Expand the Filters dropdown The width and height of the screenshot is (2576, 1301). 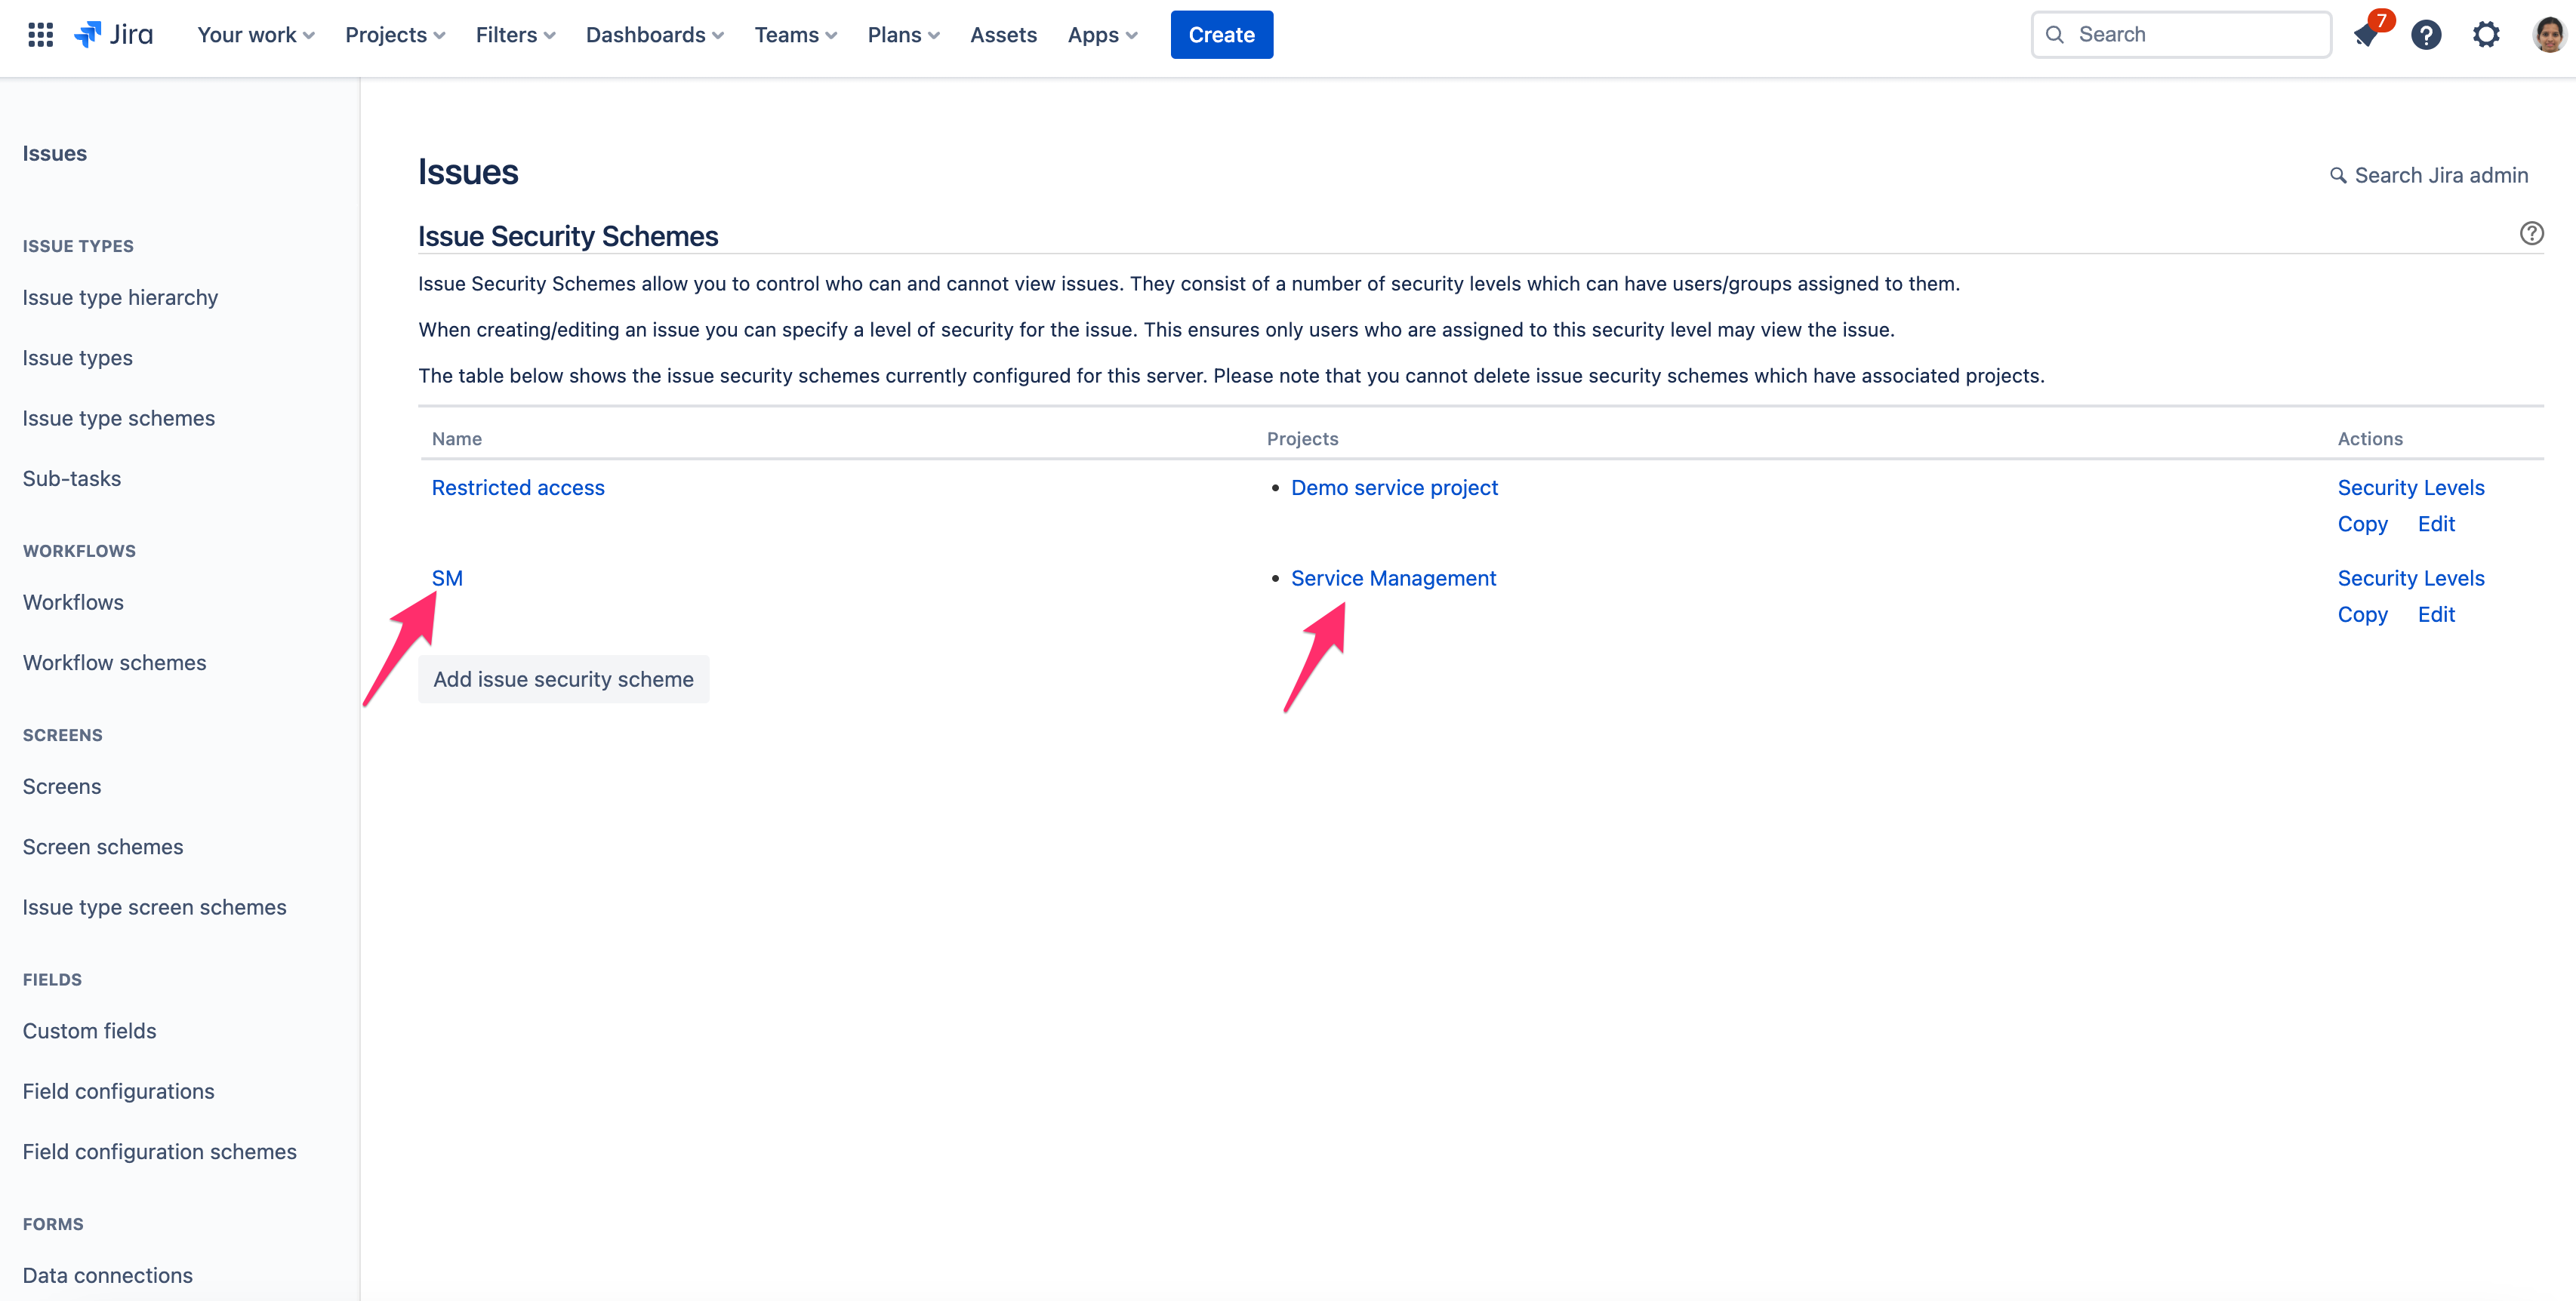tap(515, 35)
